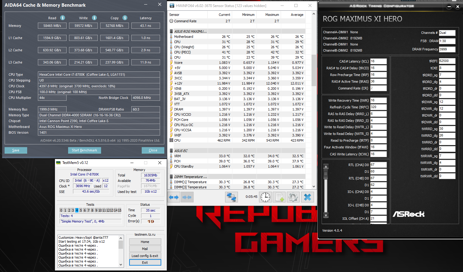Reset HWiNFO min/max with the clock icon
Viewport: 463px width, 272px height.
coord(265,197)
